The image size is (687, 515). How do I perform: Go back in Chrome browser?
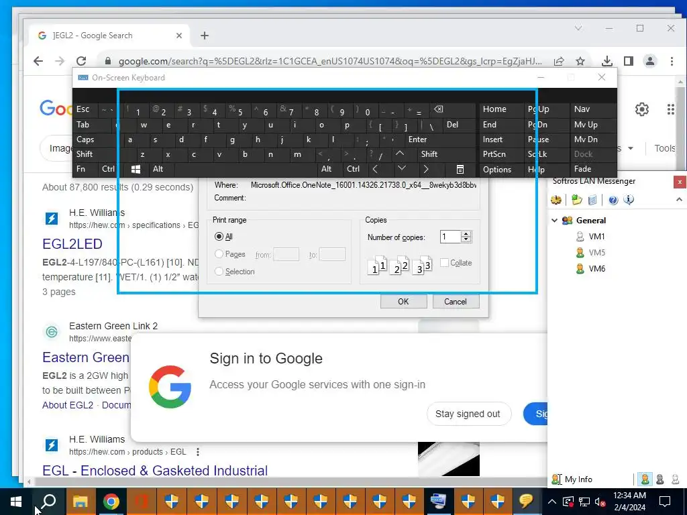tap(38, 61)
